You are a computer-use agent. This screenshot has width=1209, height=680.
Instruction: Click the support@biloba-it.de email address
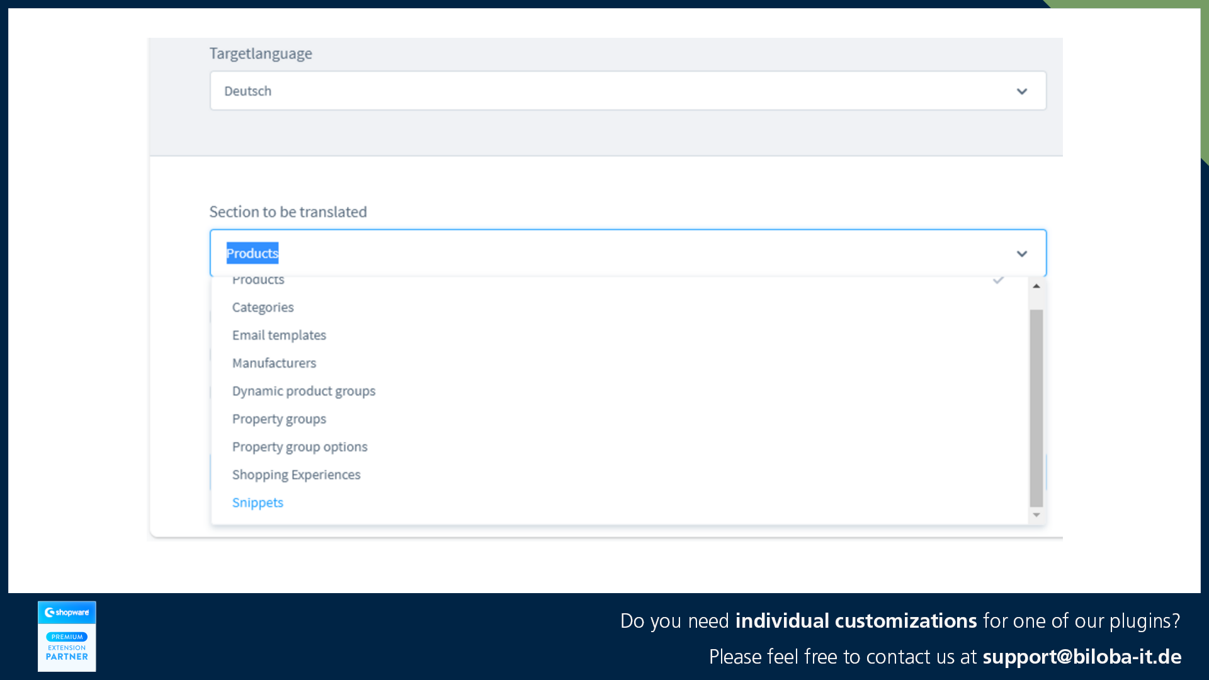1082,657
